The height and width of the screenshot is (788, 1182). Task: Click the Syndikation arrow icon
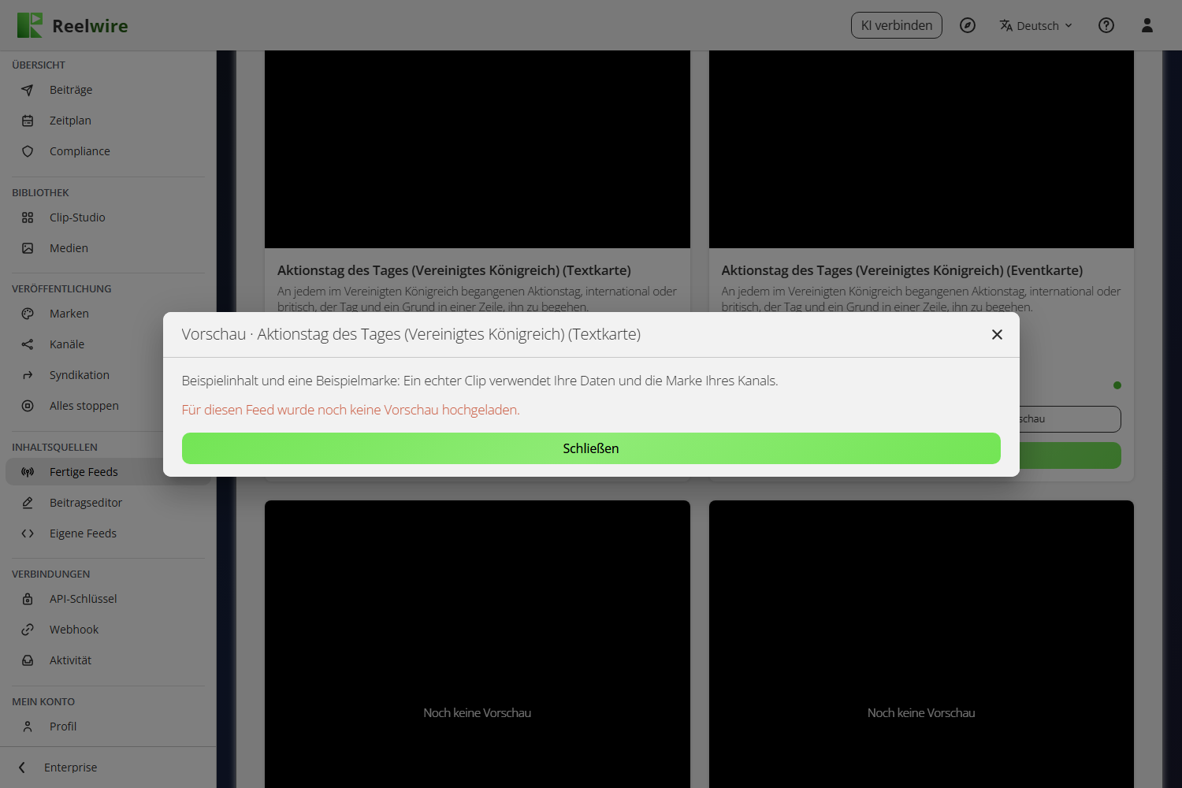point(28,375)
